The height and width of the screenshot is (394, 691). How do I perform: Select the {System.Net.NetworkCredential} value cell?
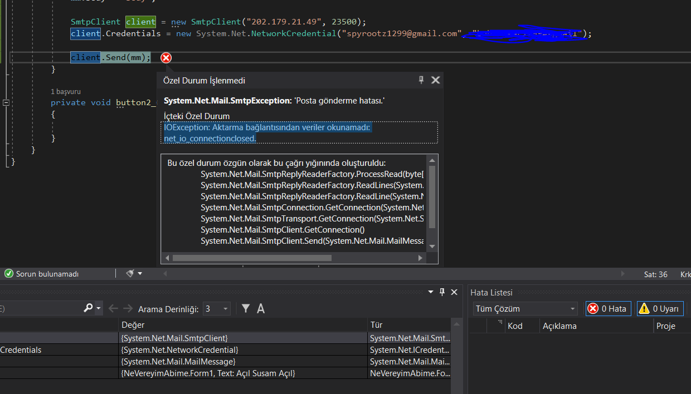coord(243,350)
